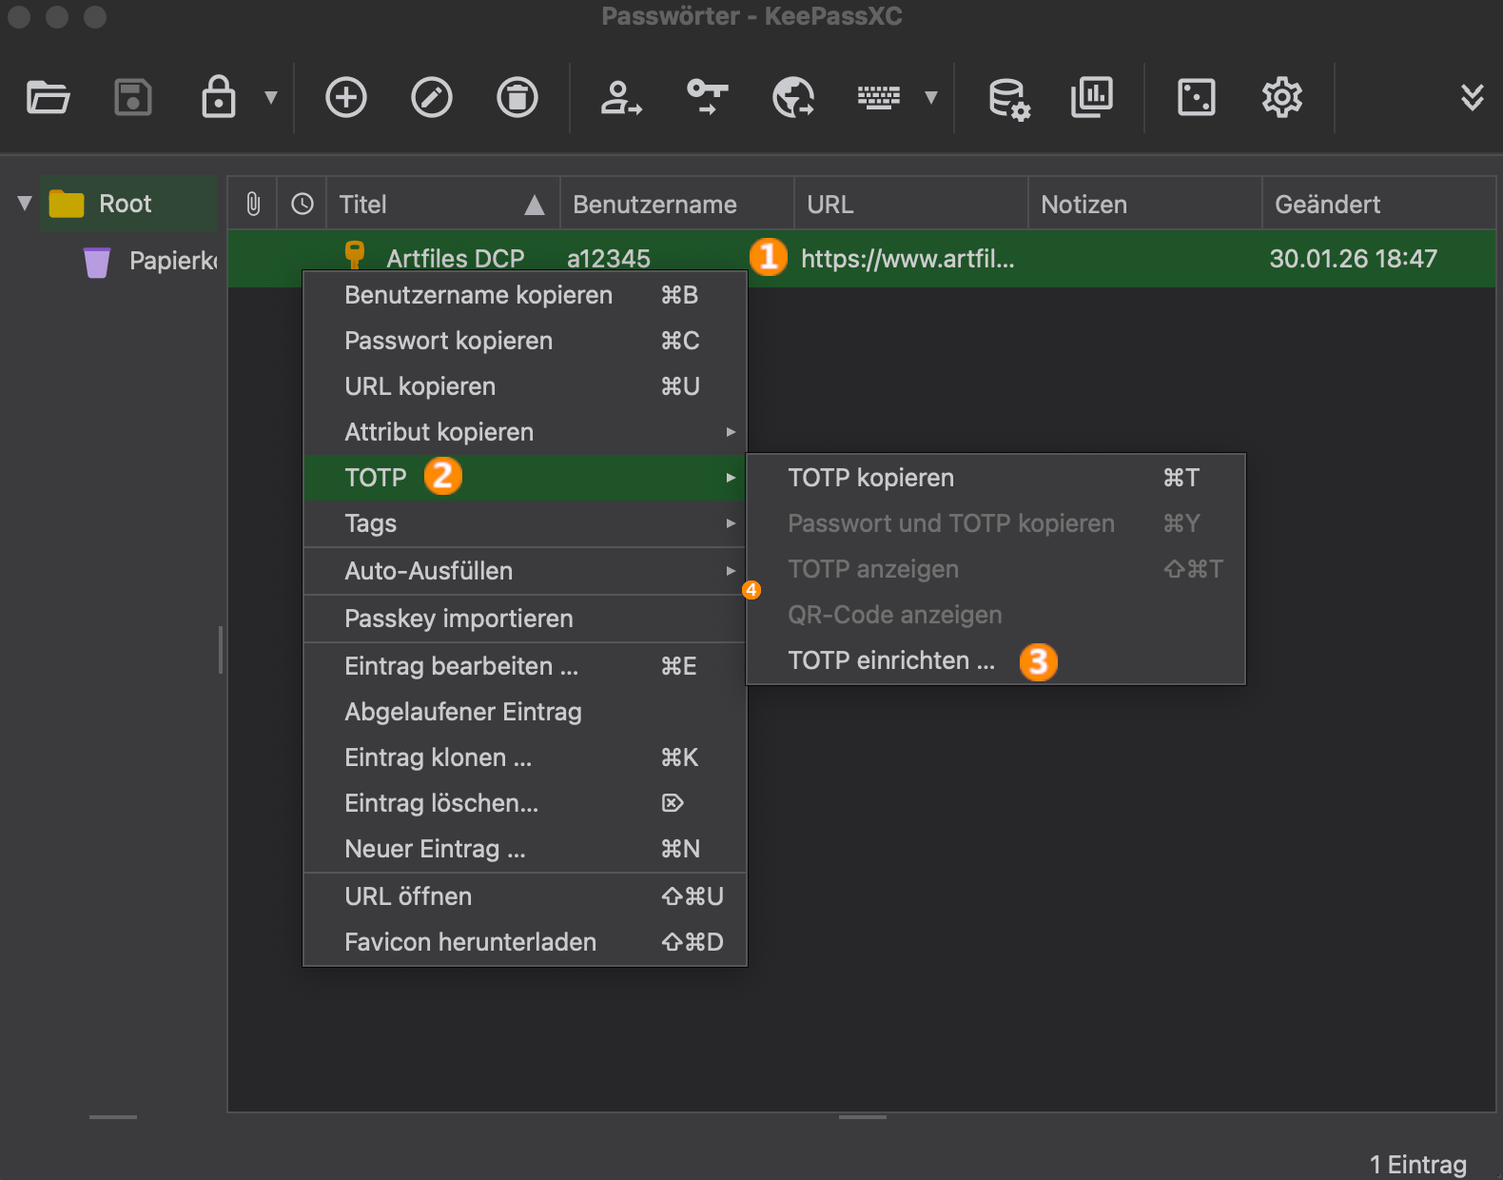Sort entries by 'Geändert' column header
1503x1180 pixels.
pos(1327,205)
